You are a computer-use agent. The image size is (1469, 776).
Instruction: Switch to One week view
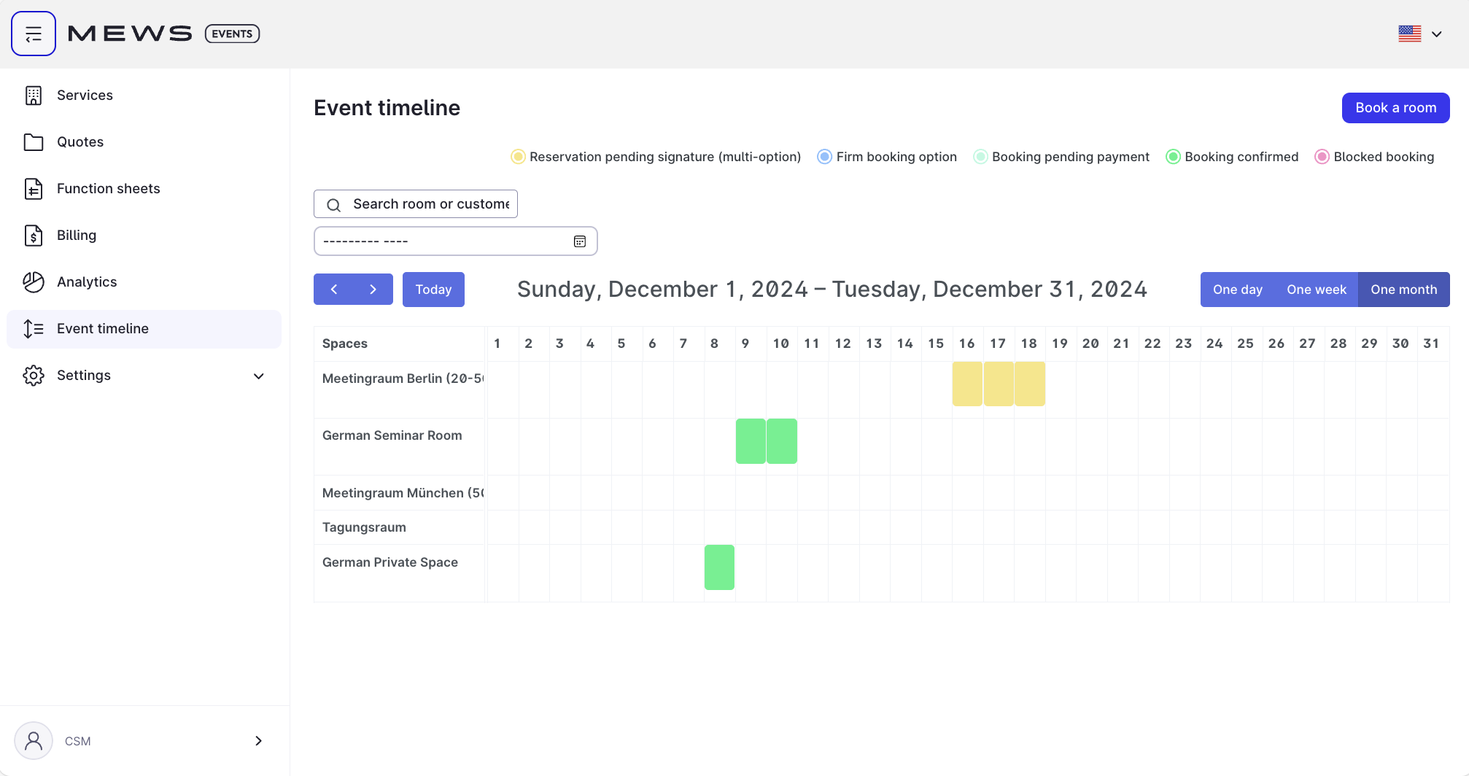pyautogui.click(x=1317, y=289)
